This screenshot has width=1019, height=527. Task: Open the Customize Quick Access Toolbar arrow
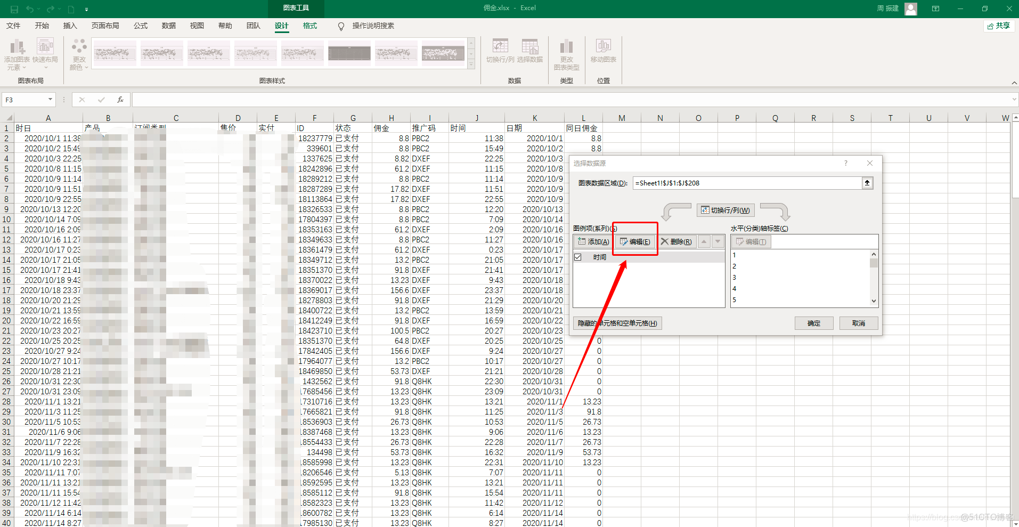click(x=86, y=10)
